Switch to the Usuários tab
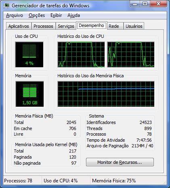 tap(134, 26)
